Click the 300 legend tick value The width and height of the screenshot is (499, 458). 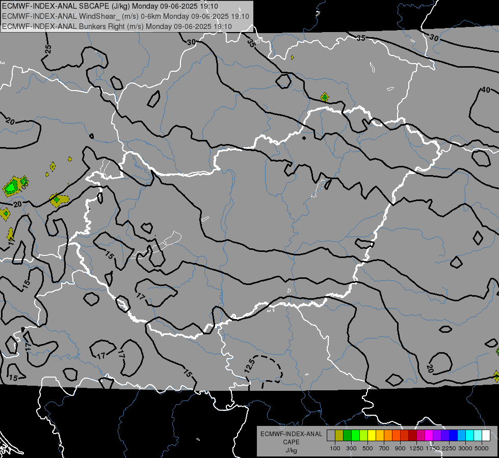coord(351,448)
